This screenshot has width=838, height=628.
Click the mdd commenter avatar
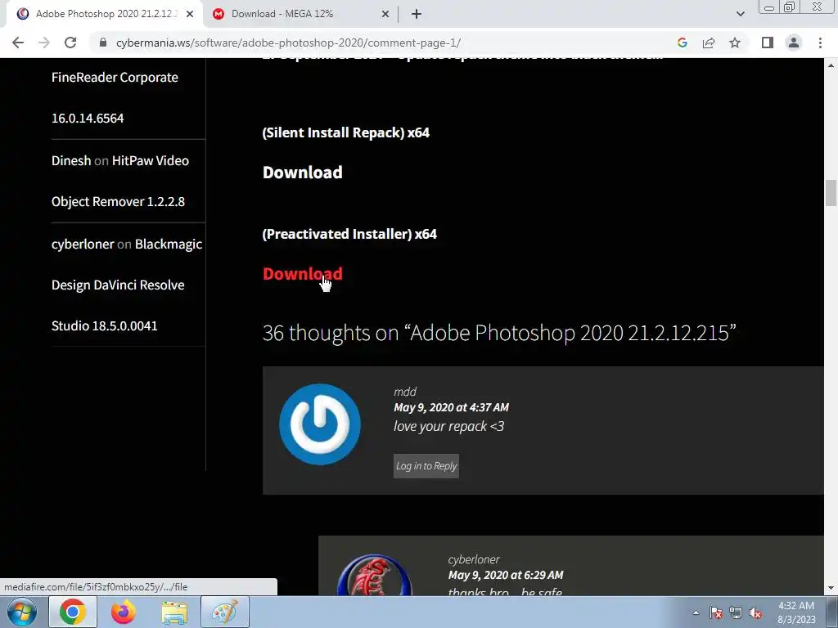(x=320, y=424)
